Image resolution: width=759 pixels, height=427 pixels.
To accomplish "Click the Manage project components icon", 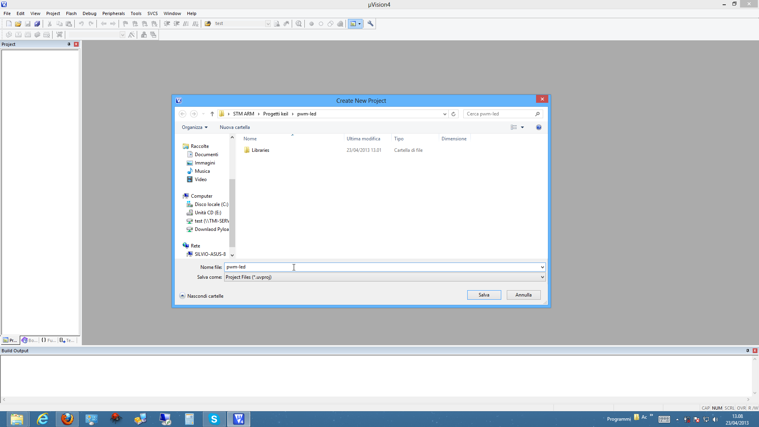I will click(144, 35).
